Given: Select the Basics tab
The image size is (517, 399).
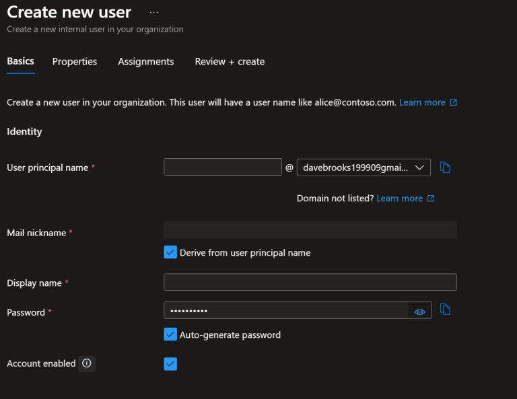Looking at the screenshot, I should (x=20, y=61).
